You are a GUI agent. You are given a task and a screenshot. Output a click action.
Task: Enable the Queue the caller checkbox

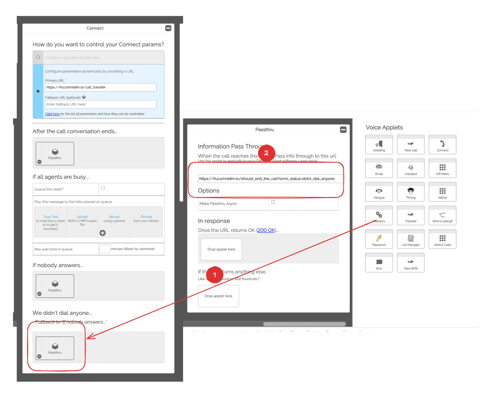pyautogui.click(x=103, y=188)
